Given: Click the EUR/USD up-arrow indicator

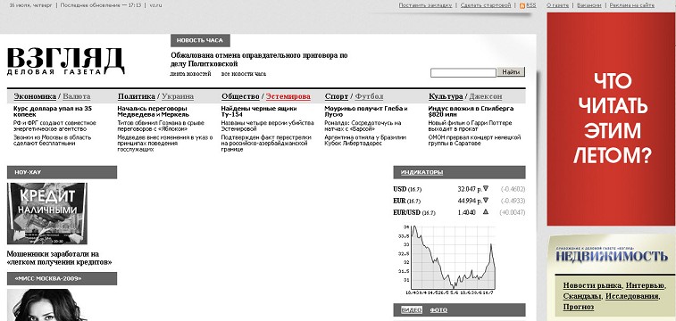Looking at the screenshot, I should coord(486,211).
